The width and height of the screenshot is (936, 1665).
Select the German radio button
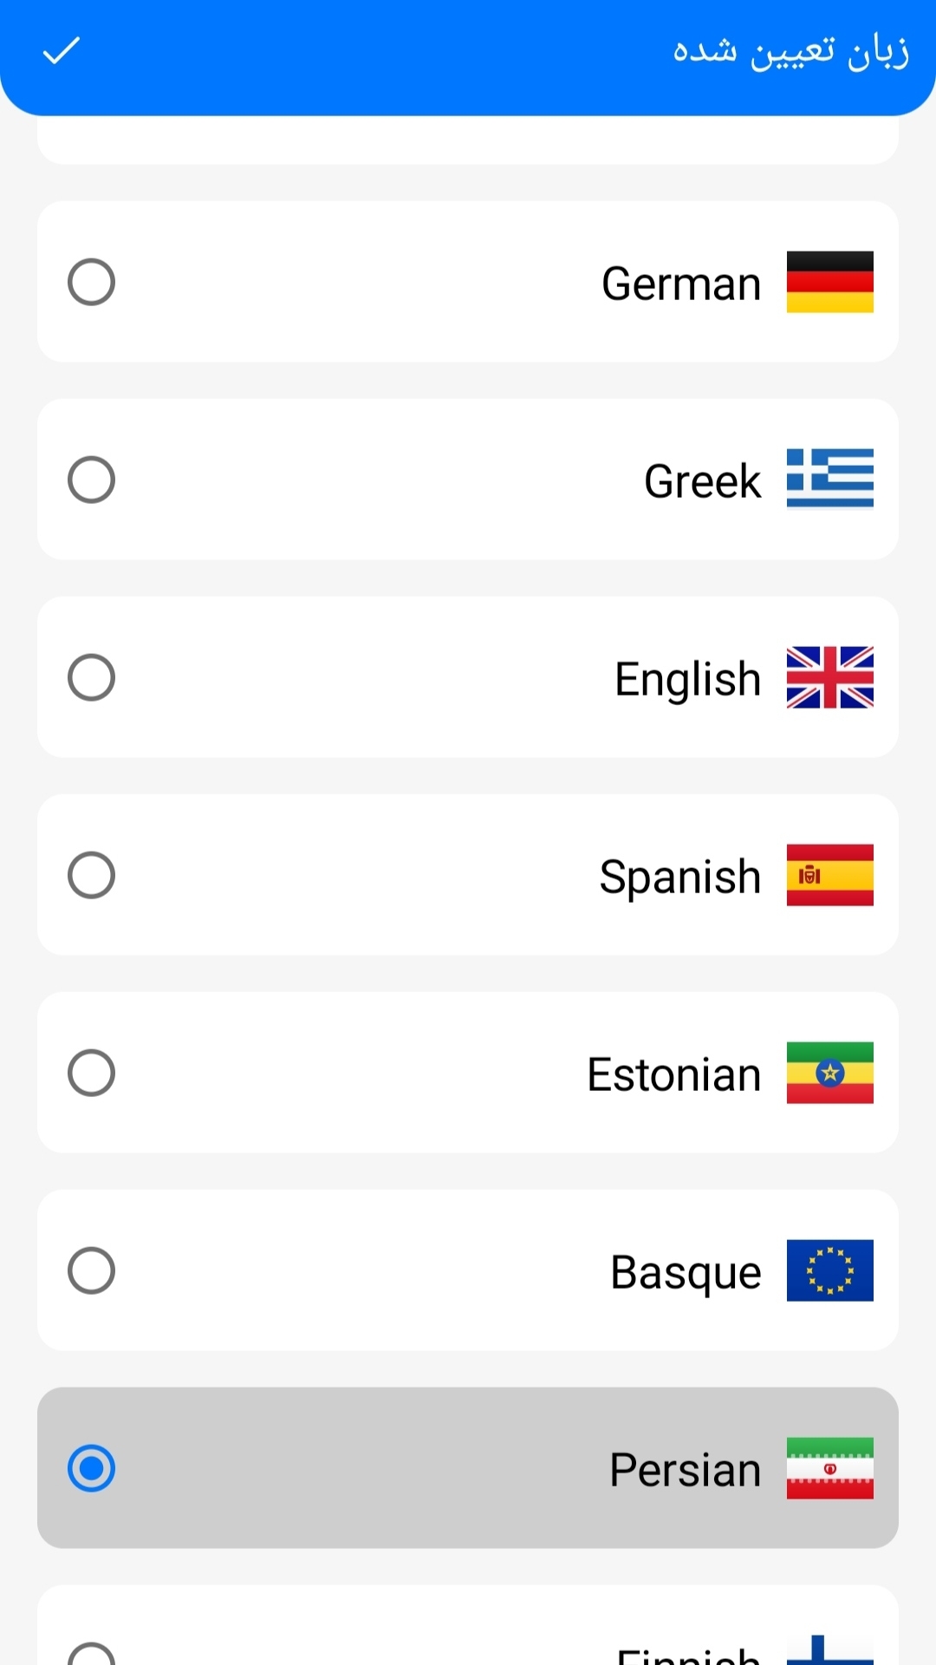tap(91, 282)
